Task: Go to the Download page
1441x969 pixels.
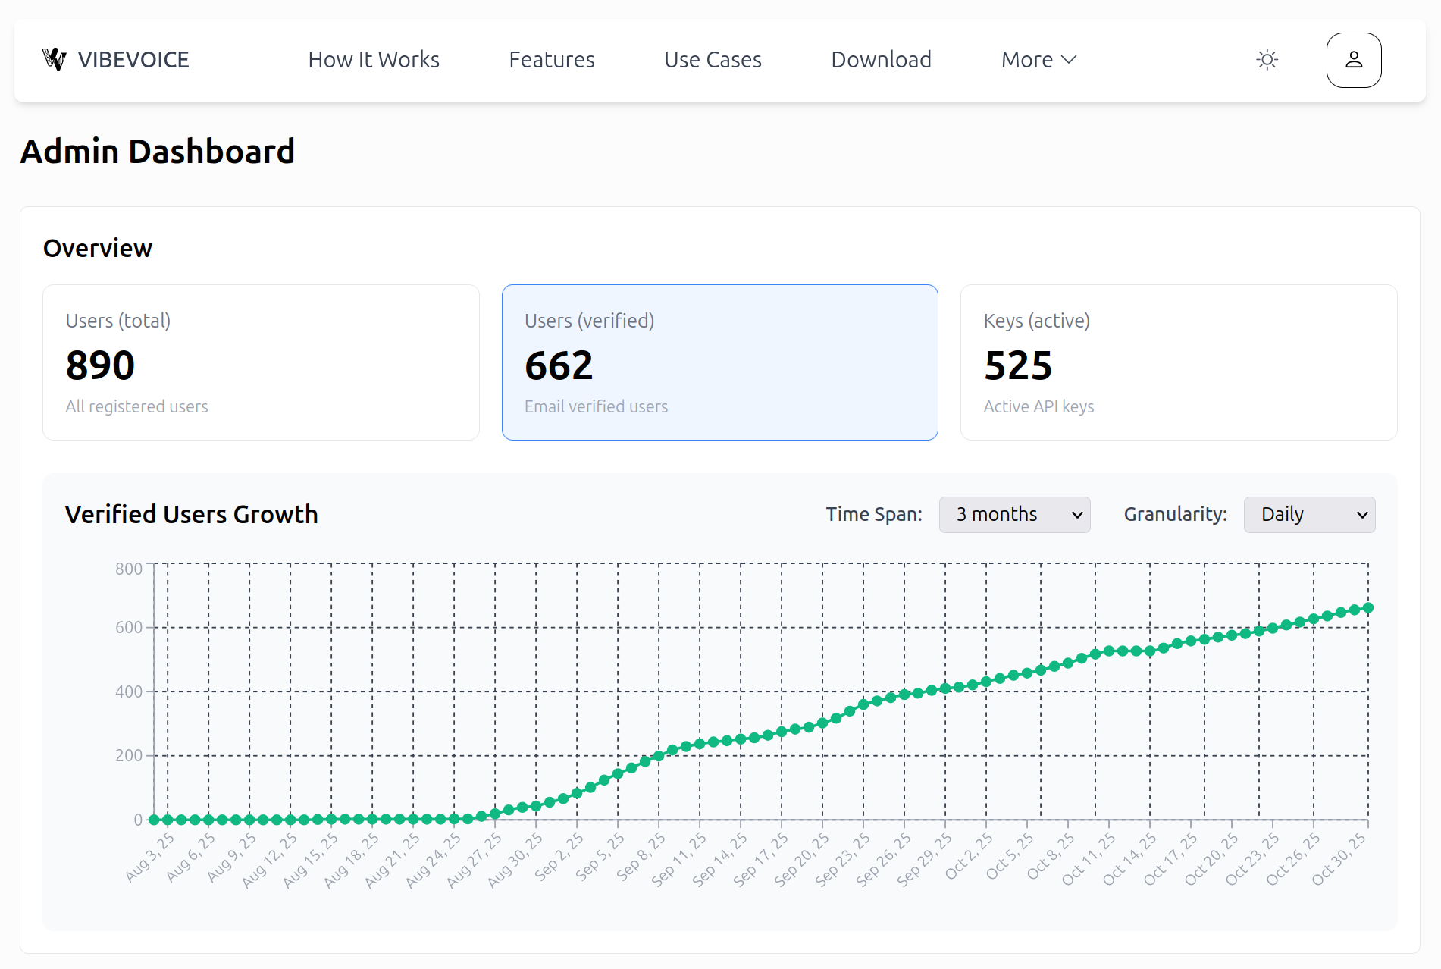Action: point(881,59)
